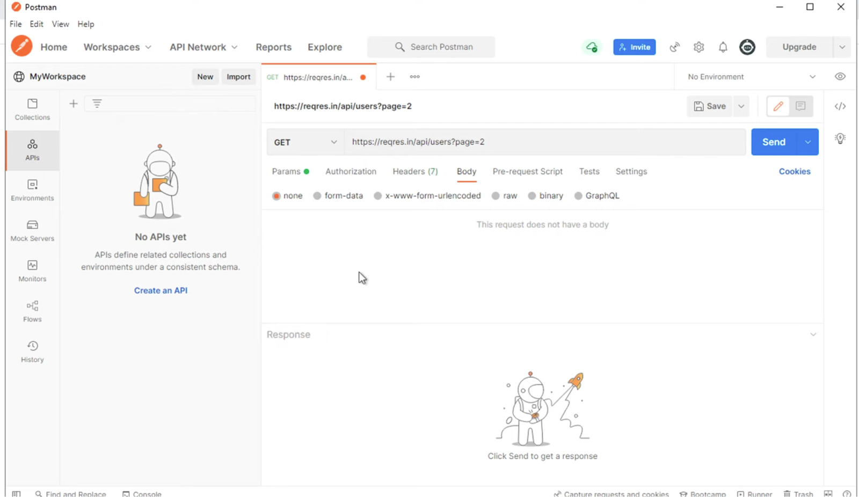Open the Mock Servers sidebar panel
Screen dimensions: 859x497
pyautogui.click(x=32, y=231)
